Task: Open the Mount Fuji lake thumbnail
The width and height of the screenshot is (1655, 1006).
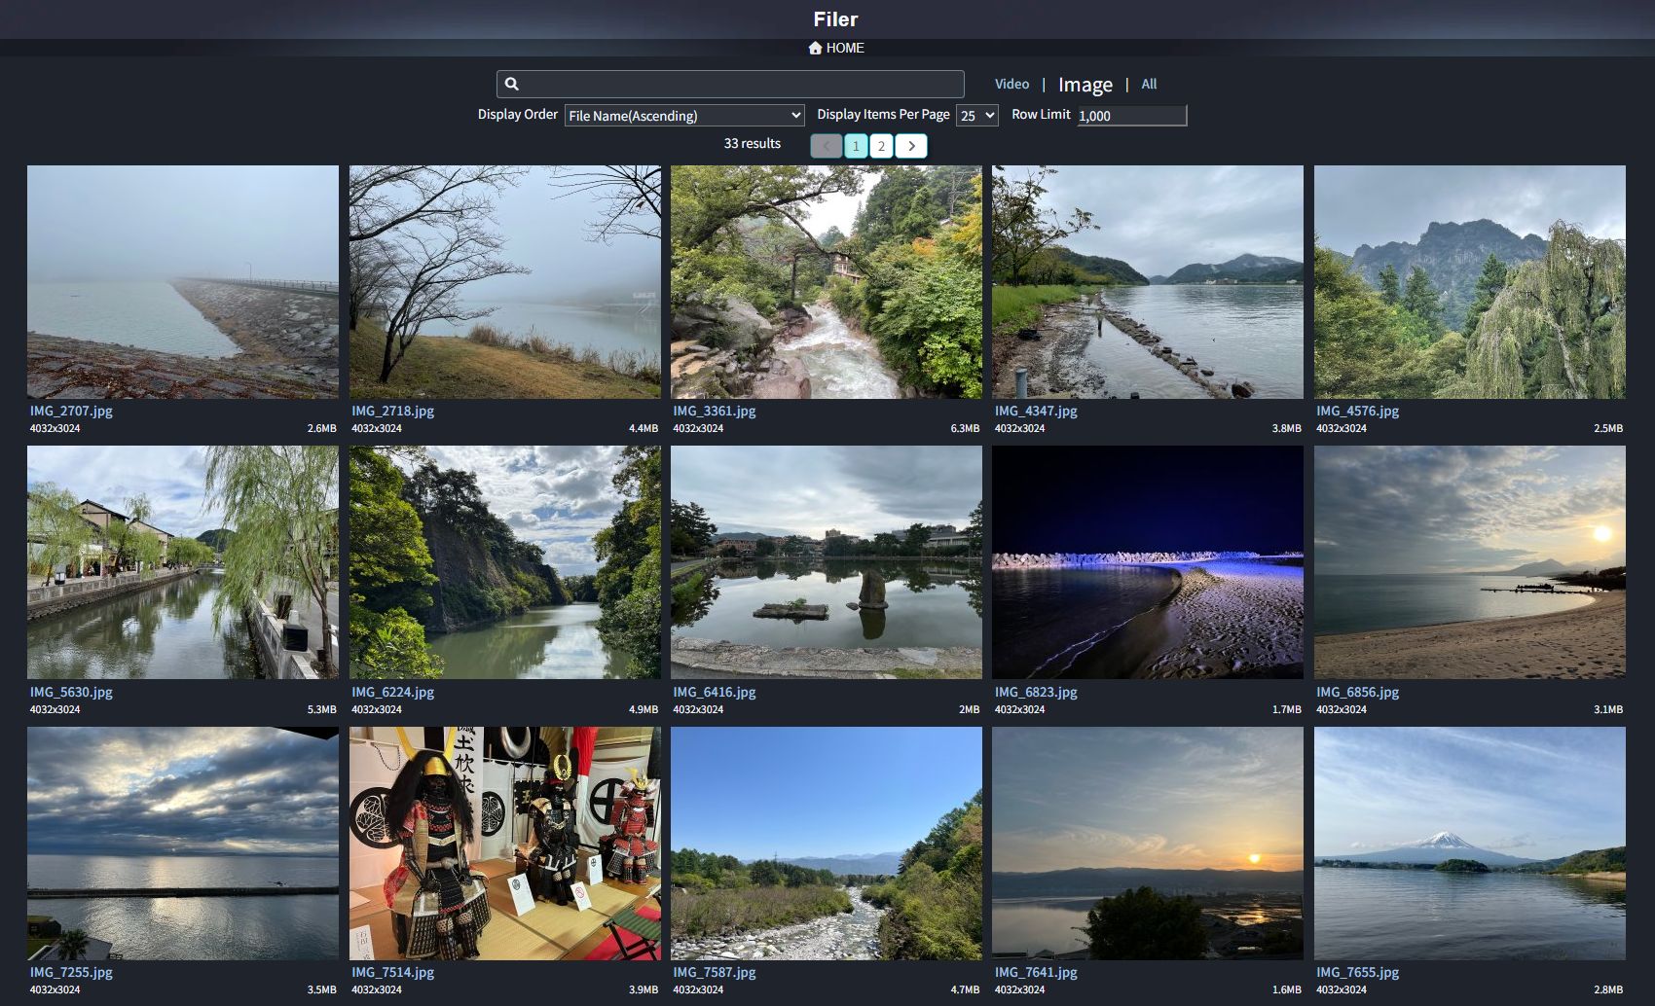Action: [1469, 843]
